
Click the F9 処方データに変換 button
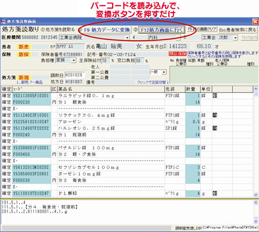click(107, 30)
